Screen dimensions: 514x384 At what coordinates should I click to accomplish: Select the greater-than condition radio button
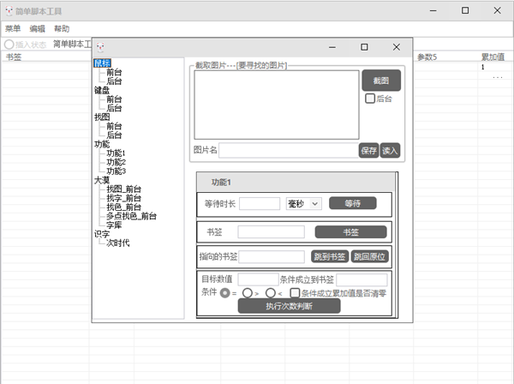tap(248, 292)
